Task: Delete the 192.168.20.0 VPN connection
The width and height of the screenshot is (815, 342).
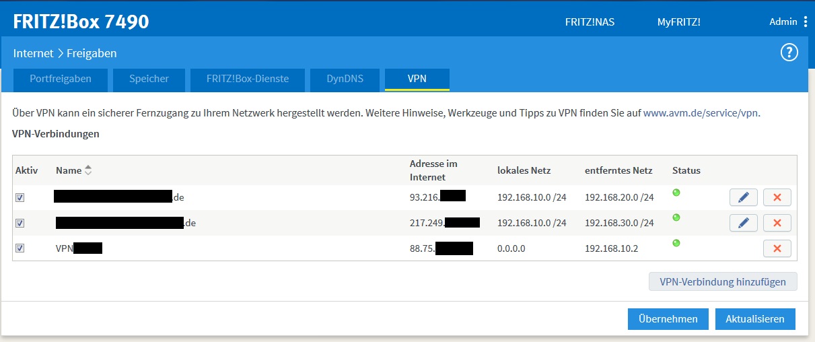Action: (x=777, y=197)
